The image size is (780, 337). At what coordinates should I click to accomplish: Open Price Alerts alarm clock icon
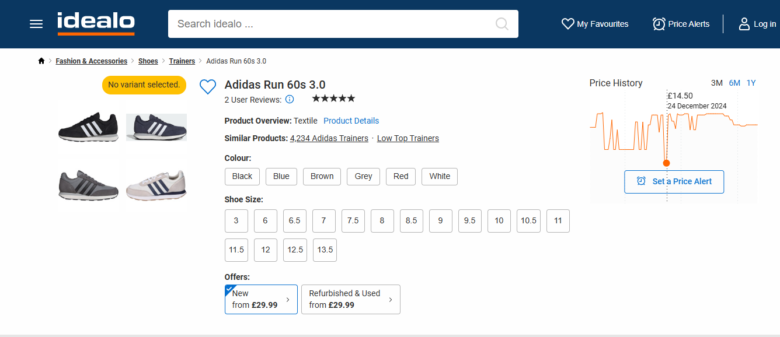tap(659, 24)
